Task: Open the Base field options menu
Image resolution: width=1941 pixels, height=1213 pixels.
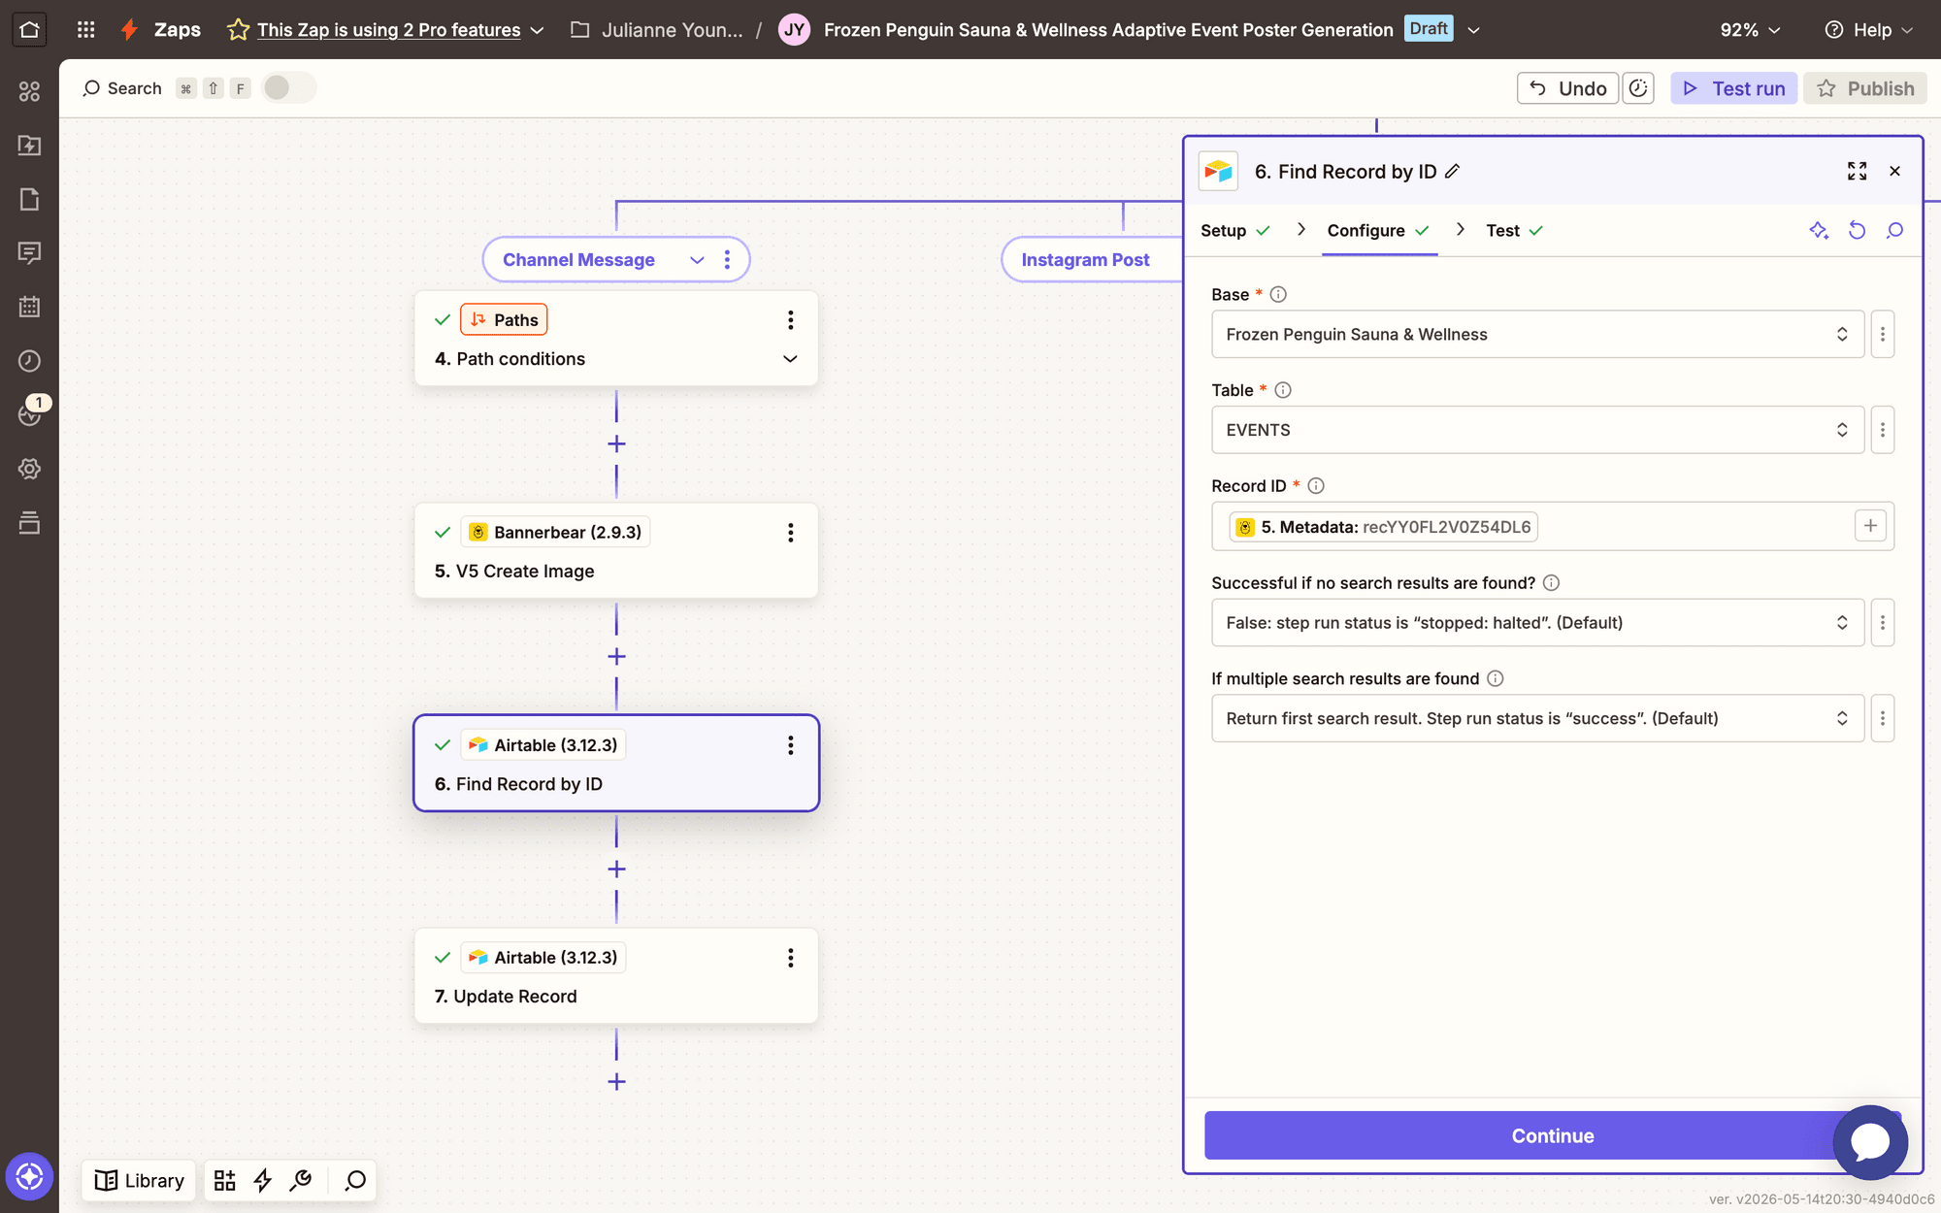Action: (1883, 335)
